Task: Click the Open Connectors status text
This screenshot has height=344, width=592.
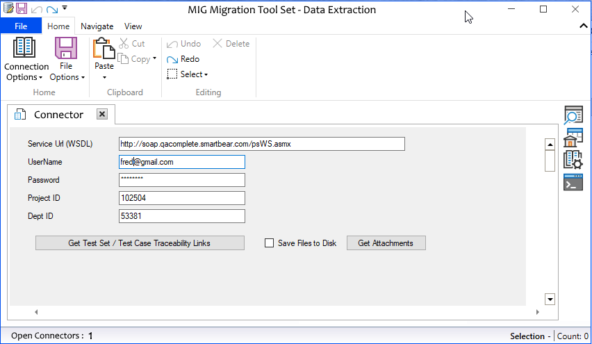Action: (x=51, y=336)
